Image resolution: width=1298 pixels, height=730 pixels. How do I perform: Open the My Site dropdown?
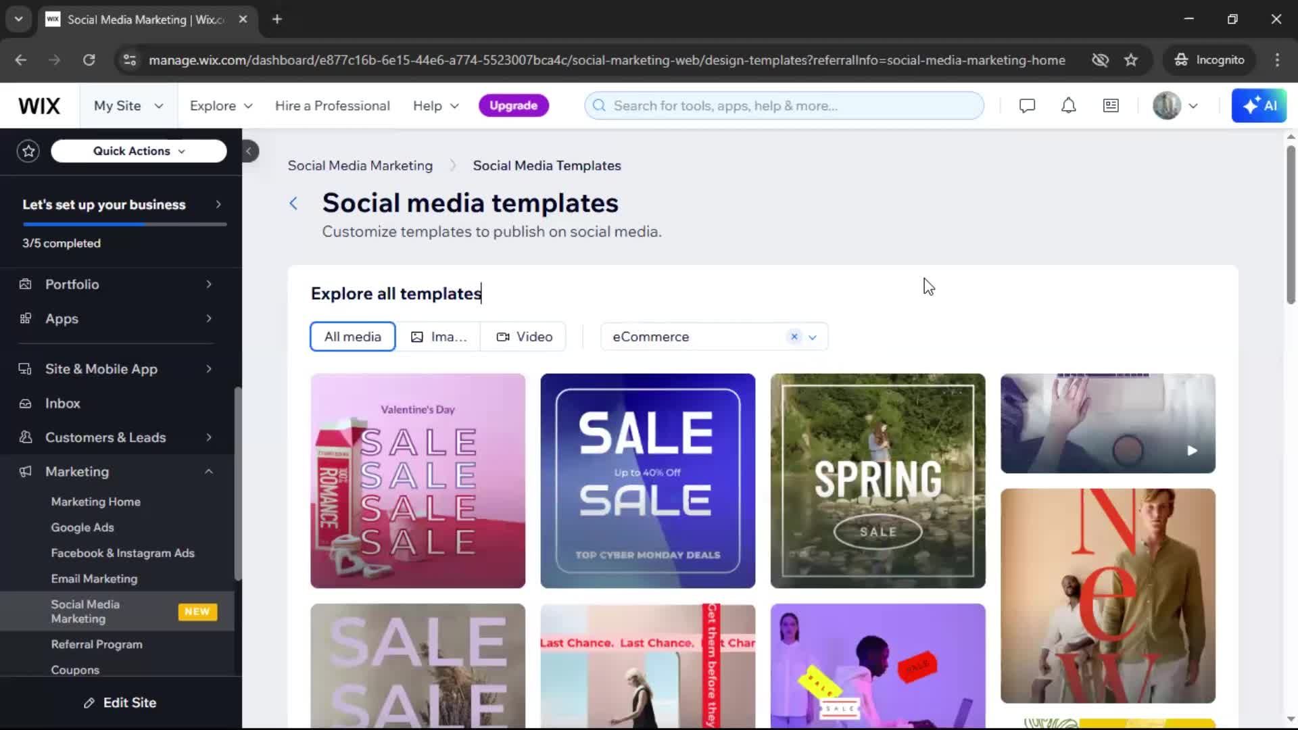click(x=128, y=105)
